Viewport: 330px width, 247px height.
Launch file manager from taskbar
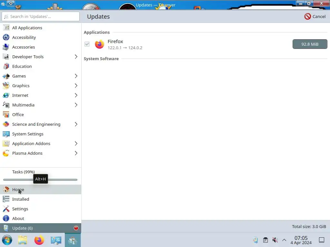(x=23, y=240)
